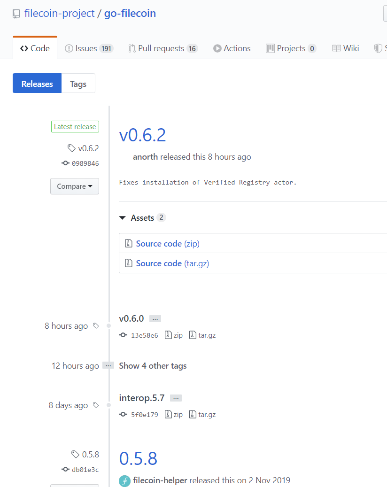
Task: Click the '8 days ago' timestamp
Action: (x=68, y=406)
